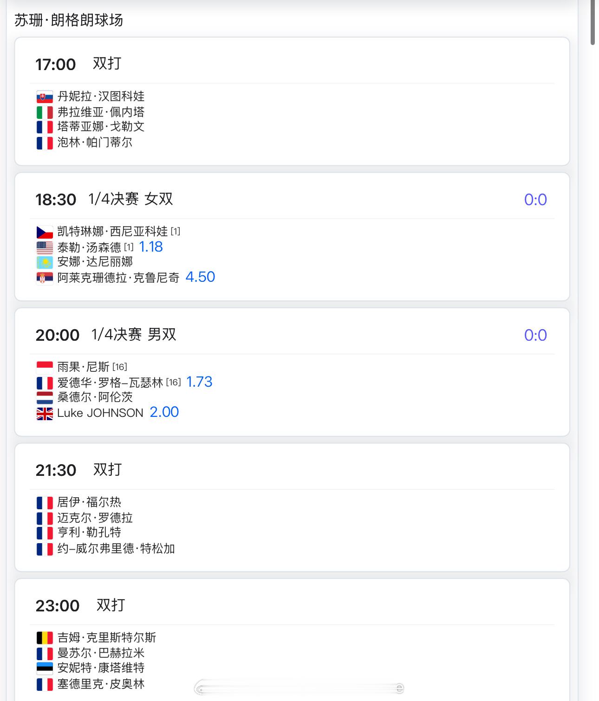Viewport: 599px width, 701px height.
Task: Click the Italy flag beside 弗拉维亚·佩内塔
Action: pyautogui.click(x=45, y=112)
